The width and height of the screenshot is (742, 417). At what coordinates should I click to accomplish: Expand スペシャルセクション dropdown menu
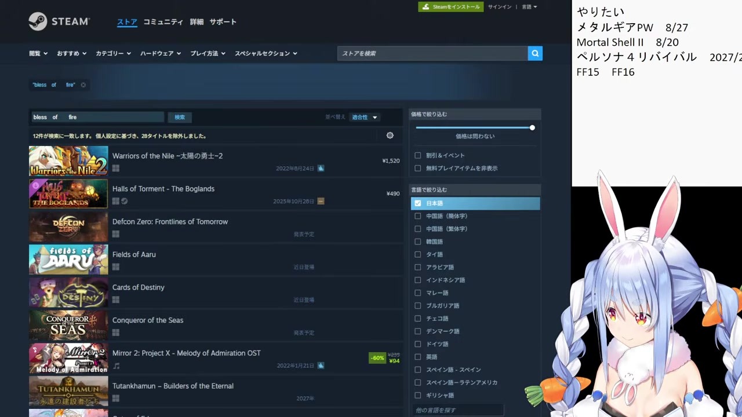pyautogui.click(x=265, y=53)
